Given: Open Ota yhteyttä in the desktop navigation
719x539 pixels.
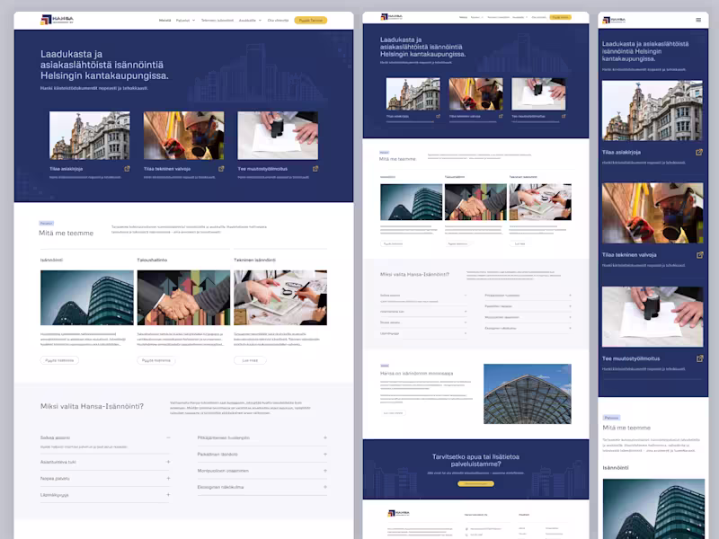Looking at the screenshot, I should pos(278,20).
